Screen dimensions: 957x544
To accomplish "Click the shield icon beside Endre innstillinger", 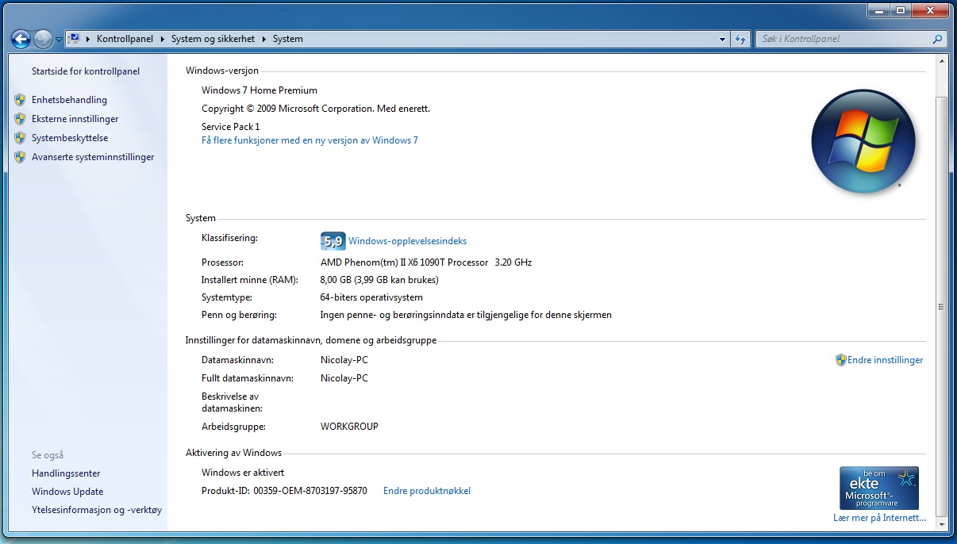I will pyautogui.click(x=840, y=360).
